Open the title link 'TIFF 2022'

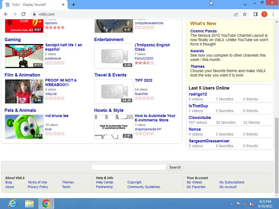tap(144, 80)
